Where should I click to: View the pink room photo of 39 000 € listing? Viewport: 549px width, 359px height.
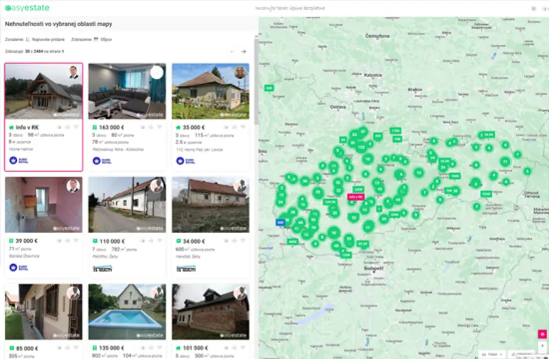point(44,205)
